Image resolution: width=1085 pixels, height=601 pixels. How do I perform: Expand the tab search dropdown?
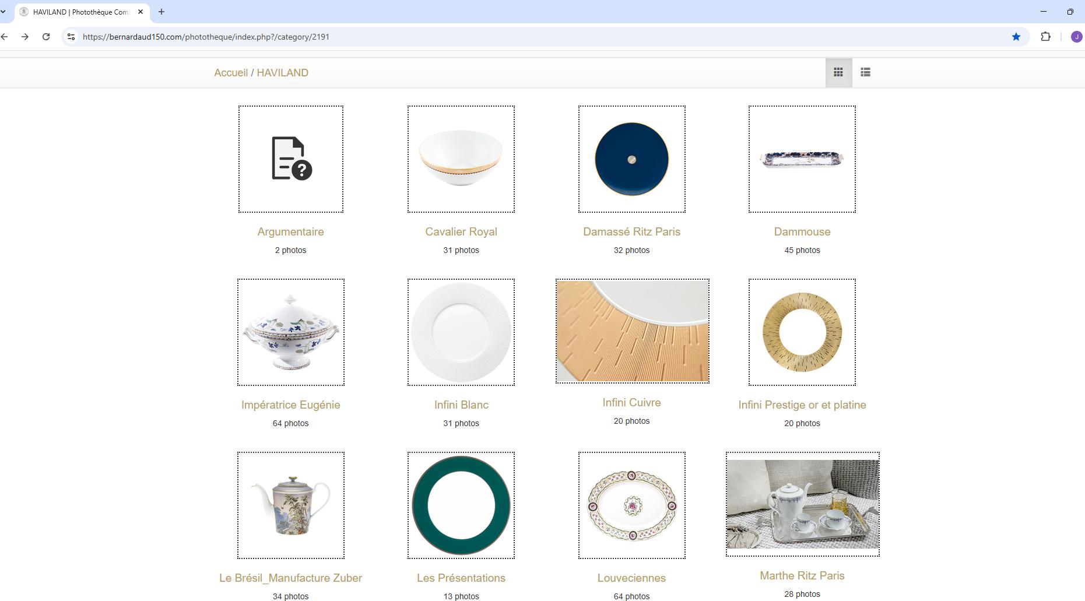pos(3,12)
